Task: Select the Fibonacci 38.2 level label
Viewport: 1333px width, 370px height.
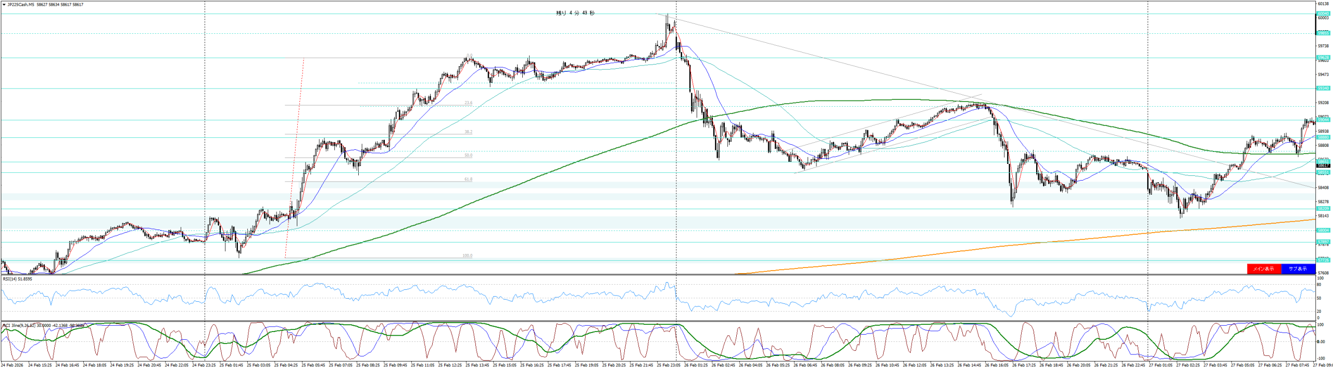Action: tap(468, 132)
